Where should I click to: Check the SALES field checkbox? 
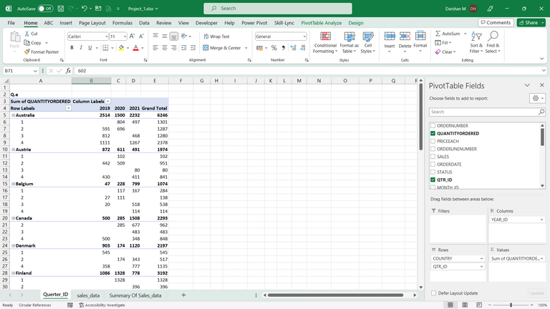(433, 156)
